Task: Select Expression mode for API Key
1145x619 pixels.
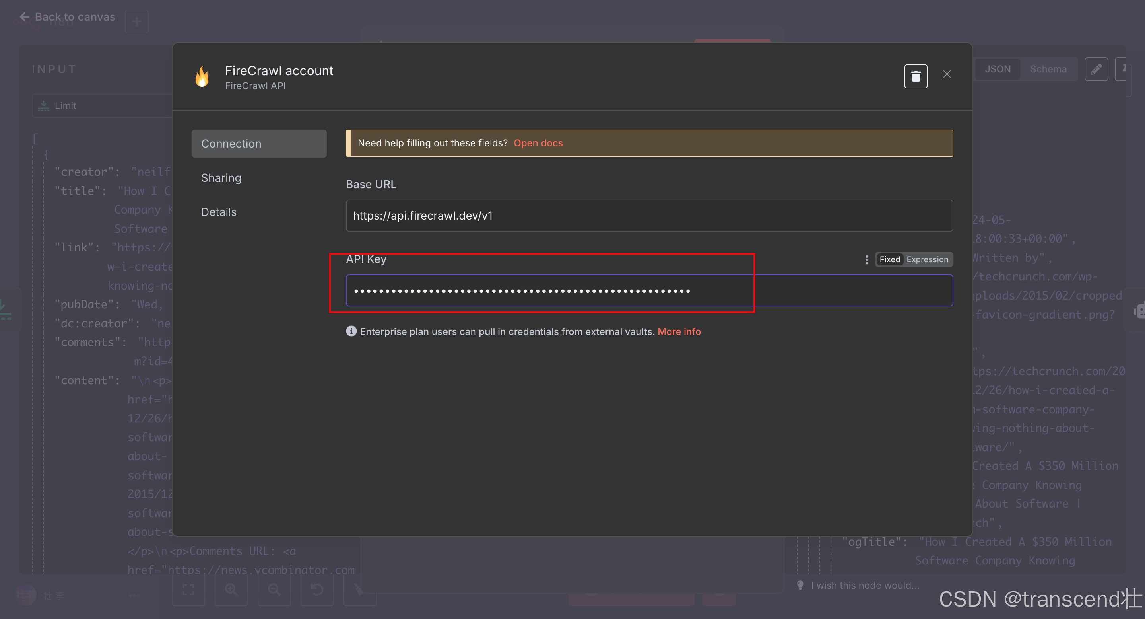Action: click(927, 259)
